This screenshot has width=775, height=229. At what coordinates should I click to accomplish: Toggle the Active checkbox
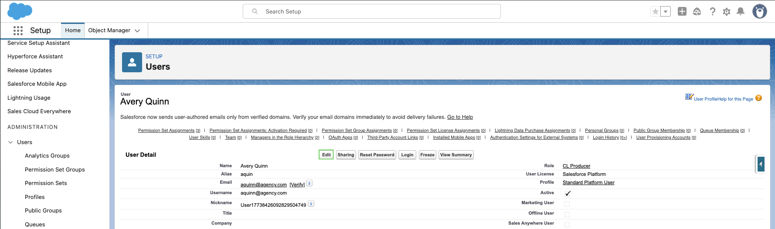pyautogui.click(x=568, y=193)
